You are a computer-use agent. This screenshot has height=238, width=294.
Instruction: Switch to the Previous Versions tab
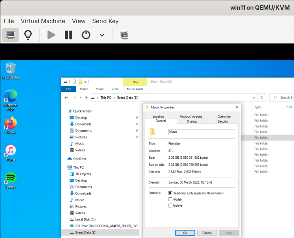pos(191,116)
